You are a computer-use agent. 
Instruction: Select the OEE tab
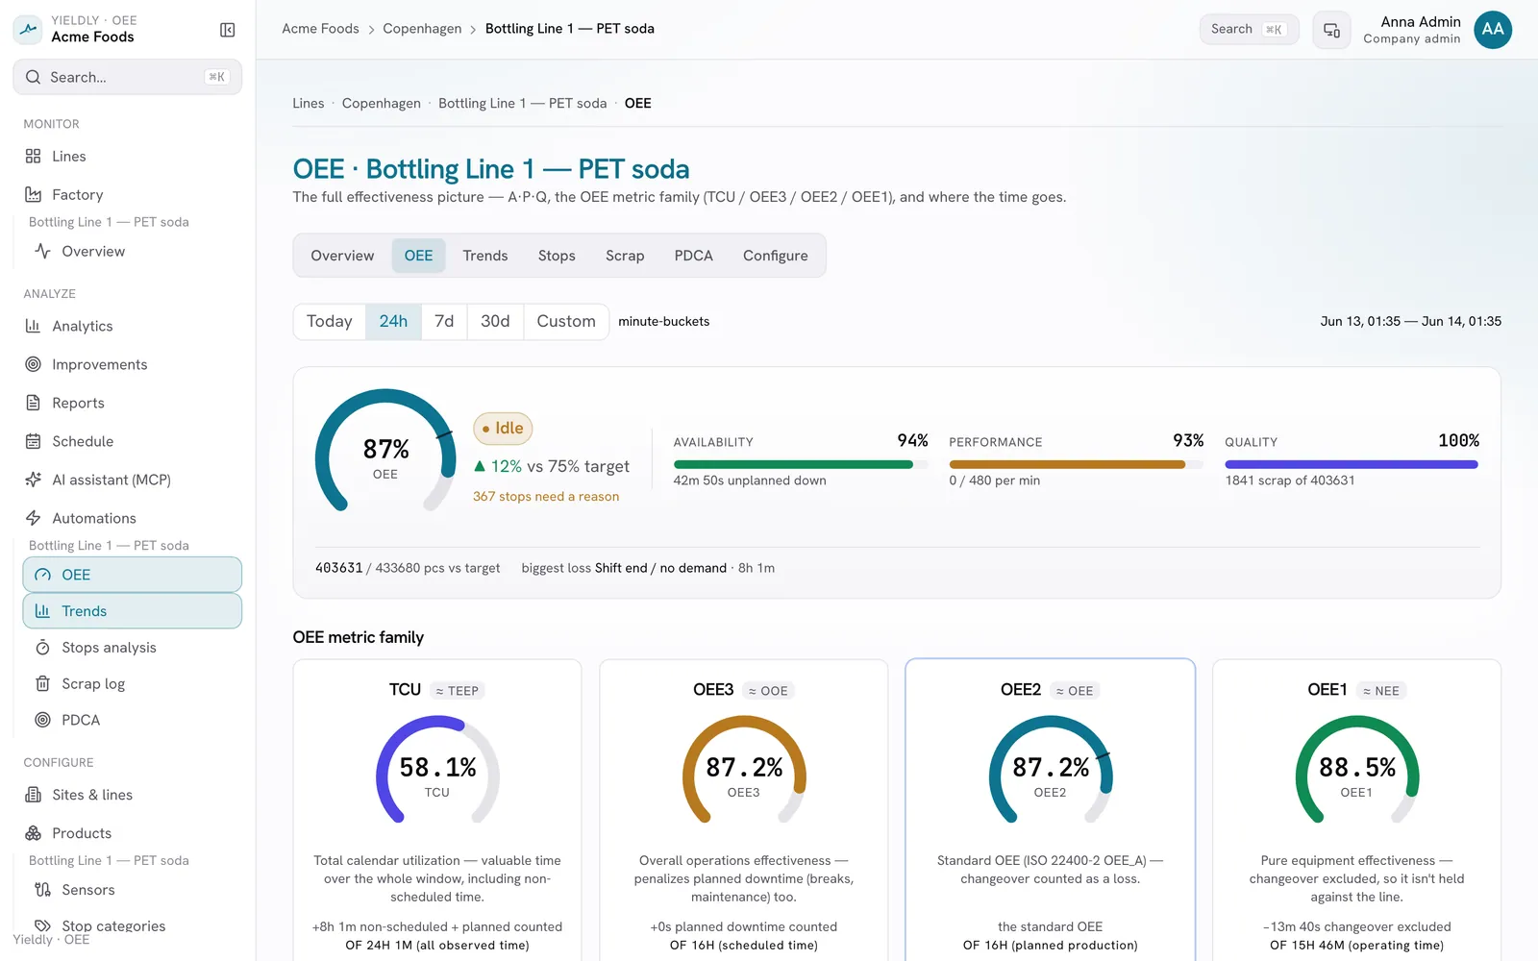(418, 256)
